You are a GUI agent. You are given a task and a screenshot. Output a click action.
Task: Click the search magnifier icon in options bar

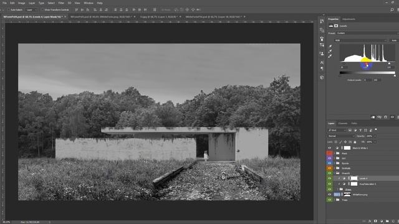tap(392, 10)
